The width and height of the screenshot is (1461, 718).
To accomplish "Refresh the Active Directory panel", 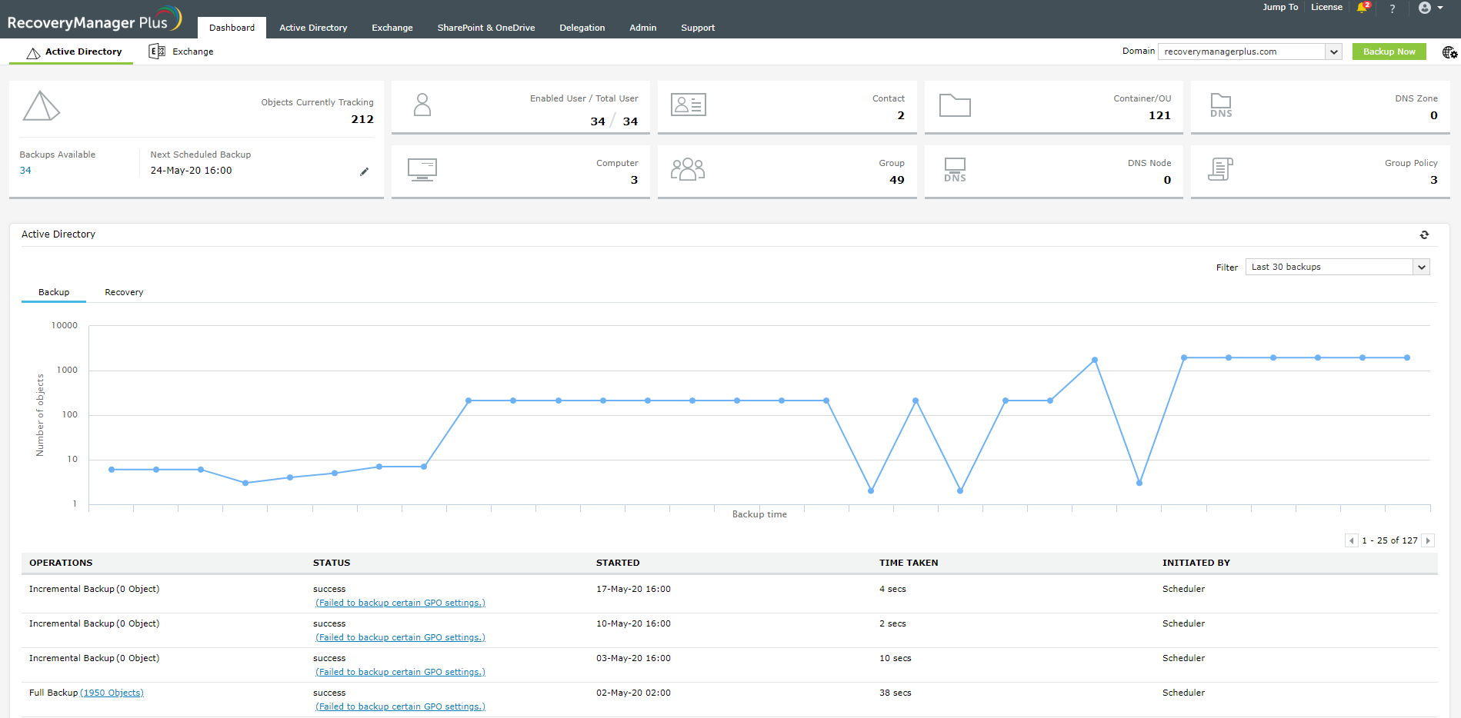I will coord(1424,234).
